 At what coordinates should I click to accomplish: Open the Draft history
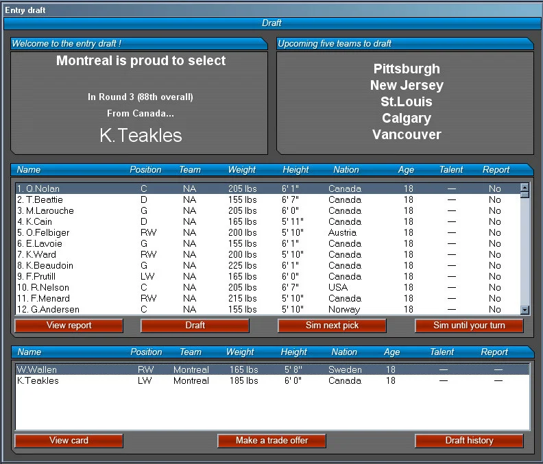click(469, 441)
